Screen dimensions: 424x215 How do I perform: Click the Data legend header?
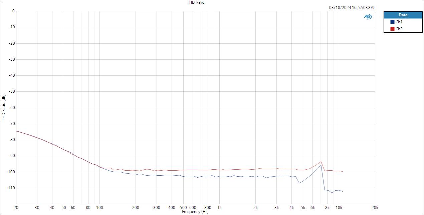403,15
